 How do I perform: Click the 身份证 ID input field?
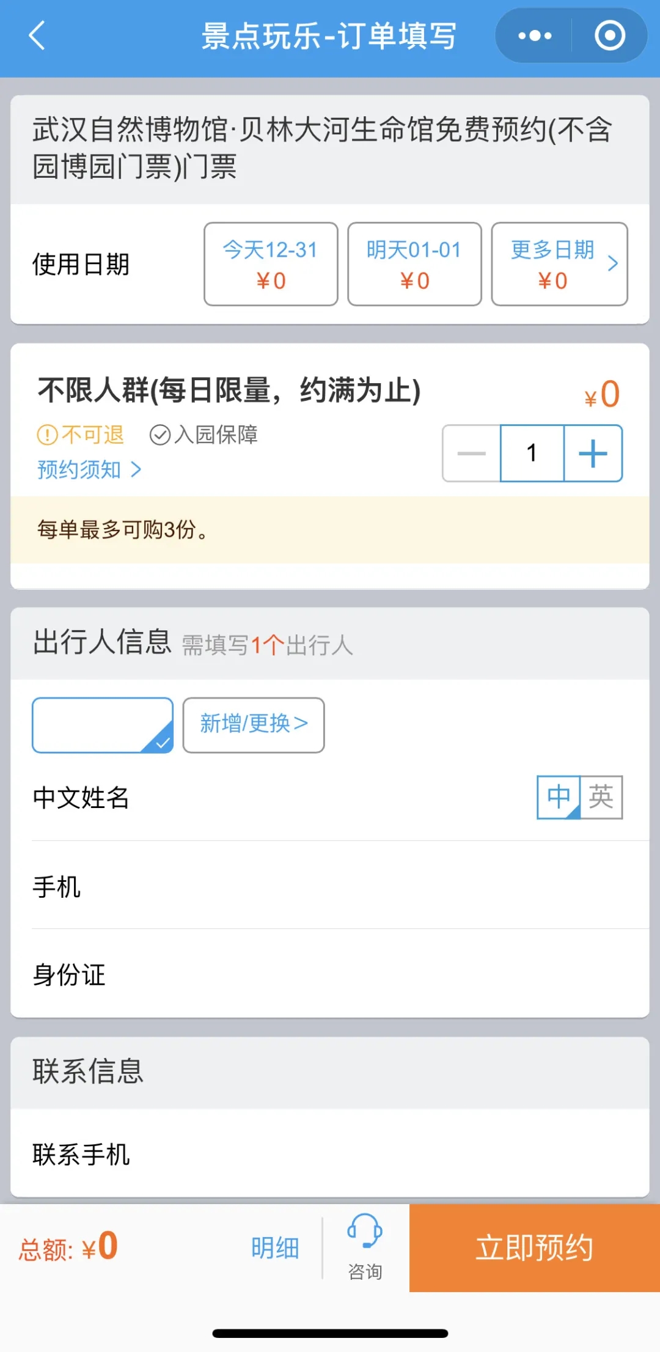pyautogui.click(x=367, y=974)
